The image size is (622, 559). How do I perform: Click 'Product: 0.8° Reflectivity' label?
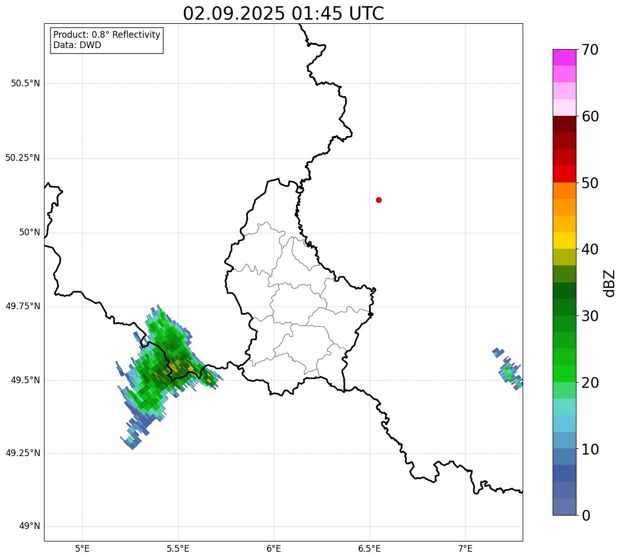[x=107, y=35]
